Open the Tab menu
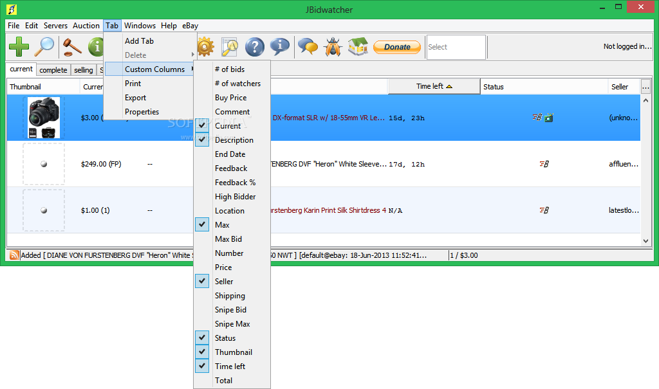 112,26
